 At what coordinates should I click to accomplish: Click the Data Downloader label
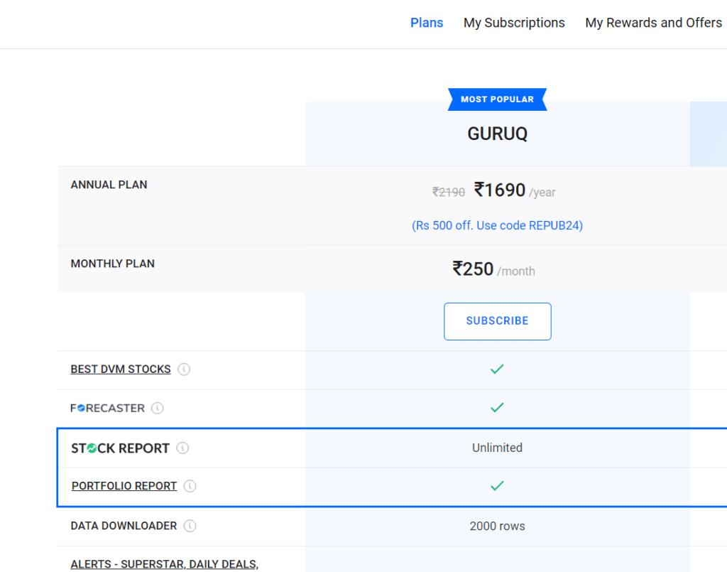124,526
